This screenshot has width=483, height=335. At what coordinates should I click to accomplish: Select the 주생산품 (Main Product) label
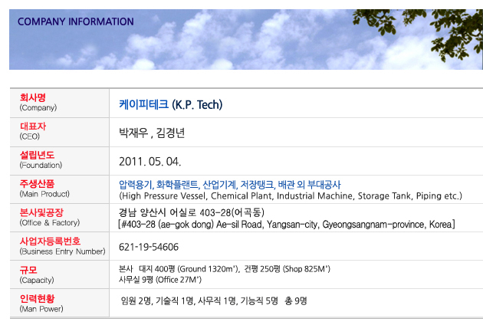click(44, 189)
